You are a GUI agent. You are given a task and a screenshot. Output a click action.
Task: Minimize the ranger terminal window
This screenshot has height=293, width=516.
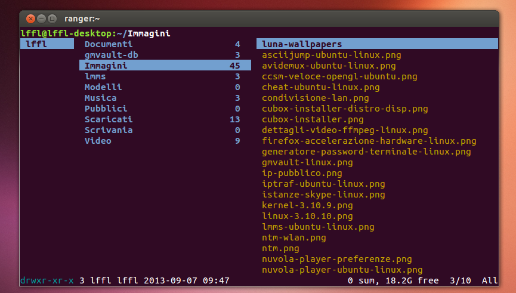(x=42, y=18)
